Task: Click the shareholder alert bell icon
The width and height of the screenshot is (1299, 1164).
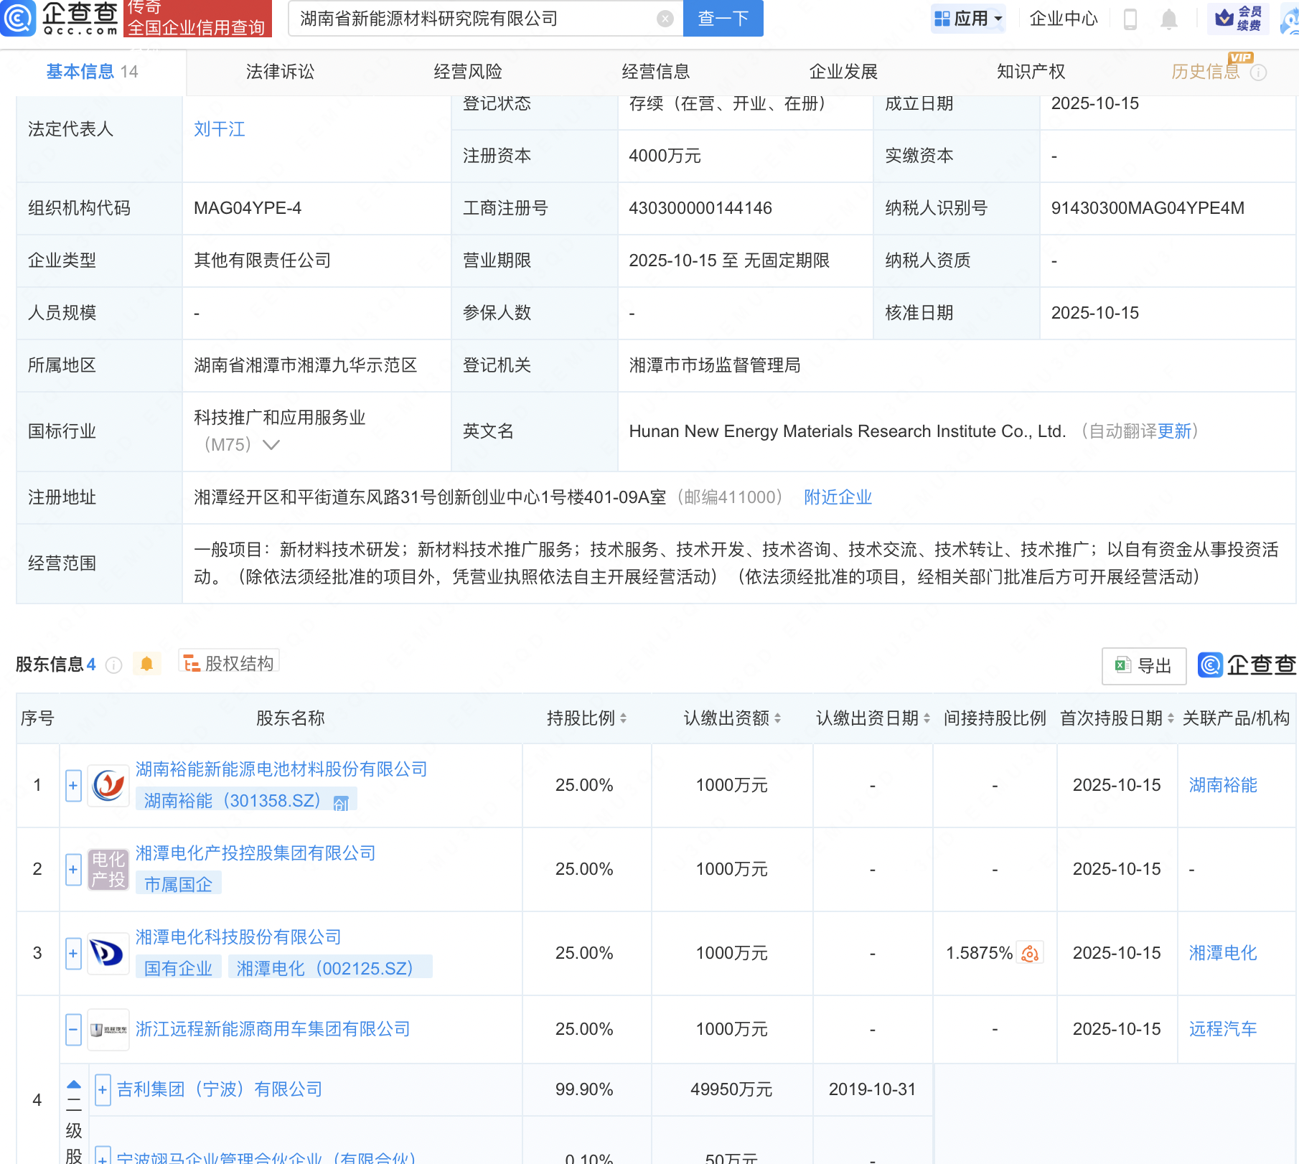Action: (147, 664)
